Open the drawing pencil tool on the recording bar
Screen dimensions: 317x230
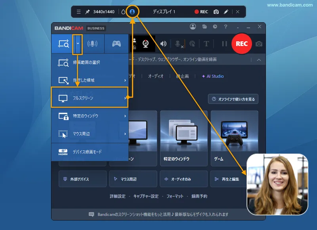(226, 12)
